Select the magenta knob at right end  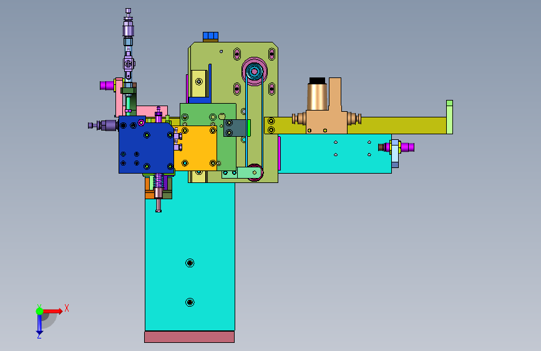[407, 147]
